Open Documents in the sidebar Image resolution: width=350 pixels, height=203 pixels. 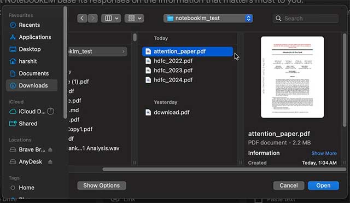(32, 73)
